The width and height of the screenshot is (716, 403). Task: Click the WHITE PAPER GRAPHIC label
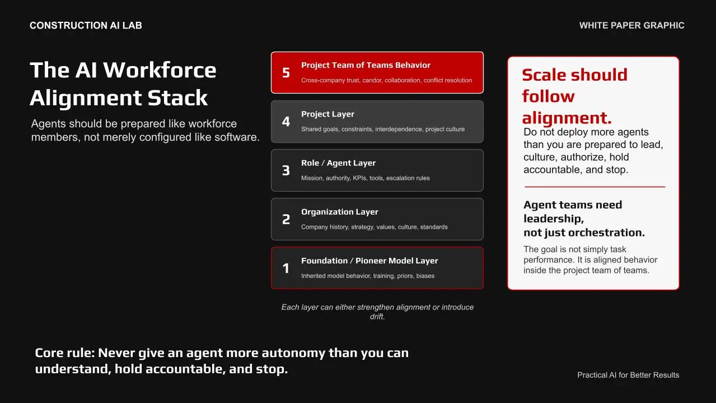[631, 25]
